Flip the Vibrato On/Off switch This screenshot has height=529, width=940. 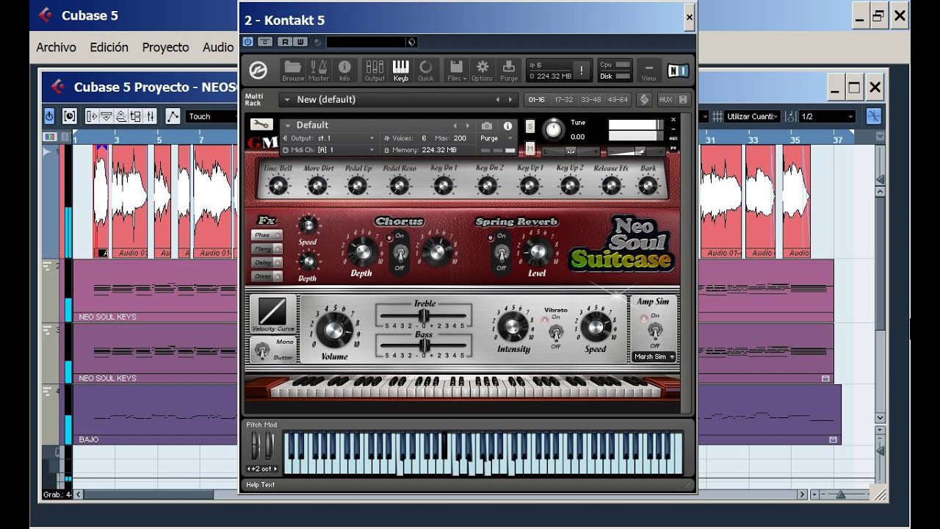point(555,334)
